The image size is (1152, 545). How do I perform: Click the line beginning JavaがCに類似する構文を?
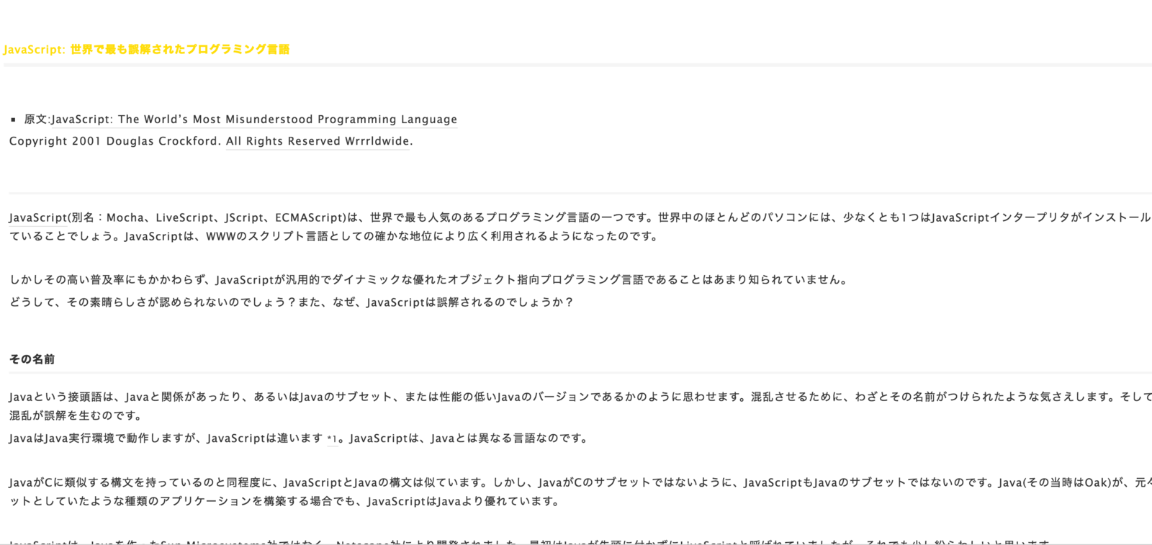pyautogui.click(x=580, y=482)
